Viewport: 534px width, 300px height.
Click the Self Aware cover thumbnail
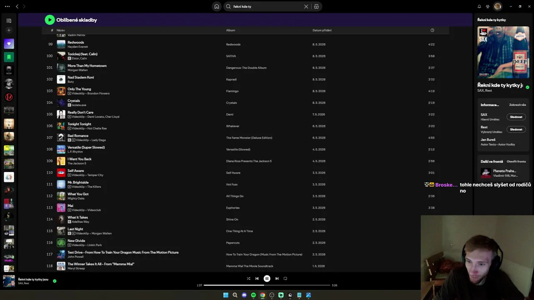(x=61, y=172)
